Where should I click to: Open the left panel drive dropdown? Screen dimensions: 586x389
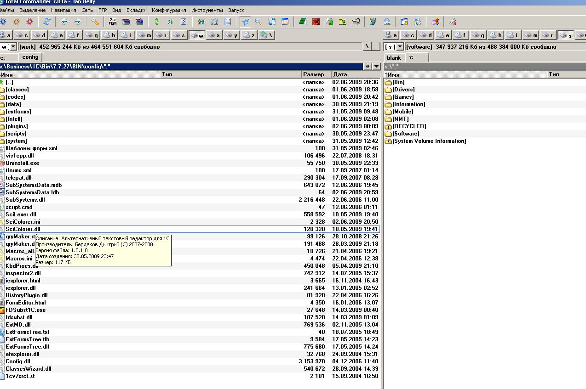13,46
